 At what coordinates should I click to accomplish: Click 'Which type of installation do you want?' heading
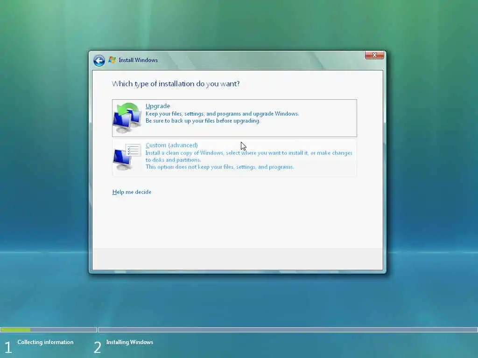point(176,84)
